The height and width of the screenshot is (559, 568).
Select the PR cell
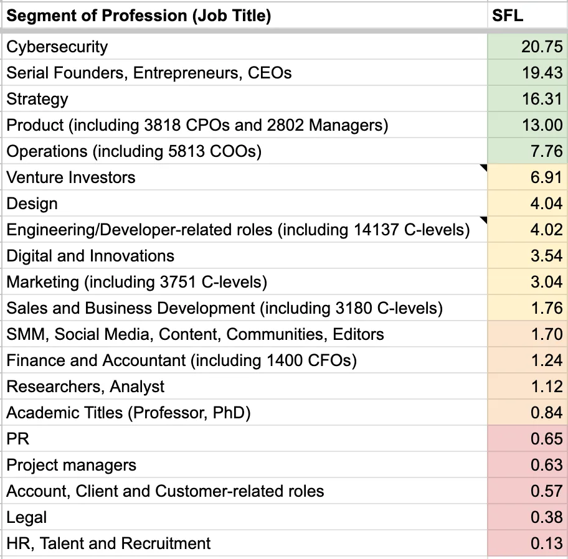[x=245, y=438]
